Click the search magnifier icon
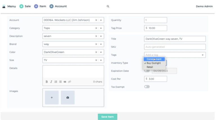This screenshot has height=120, width=216. 108,6
